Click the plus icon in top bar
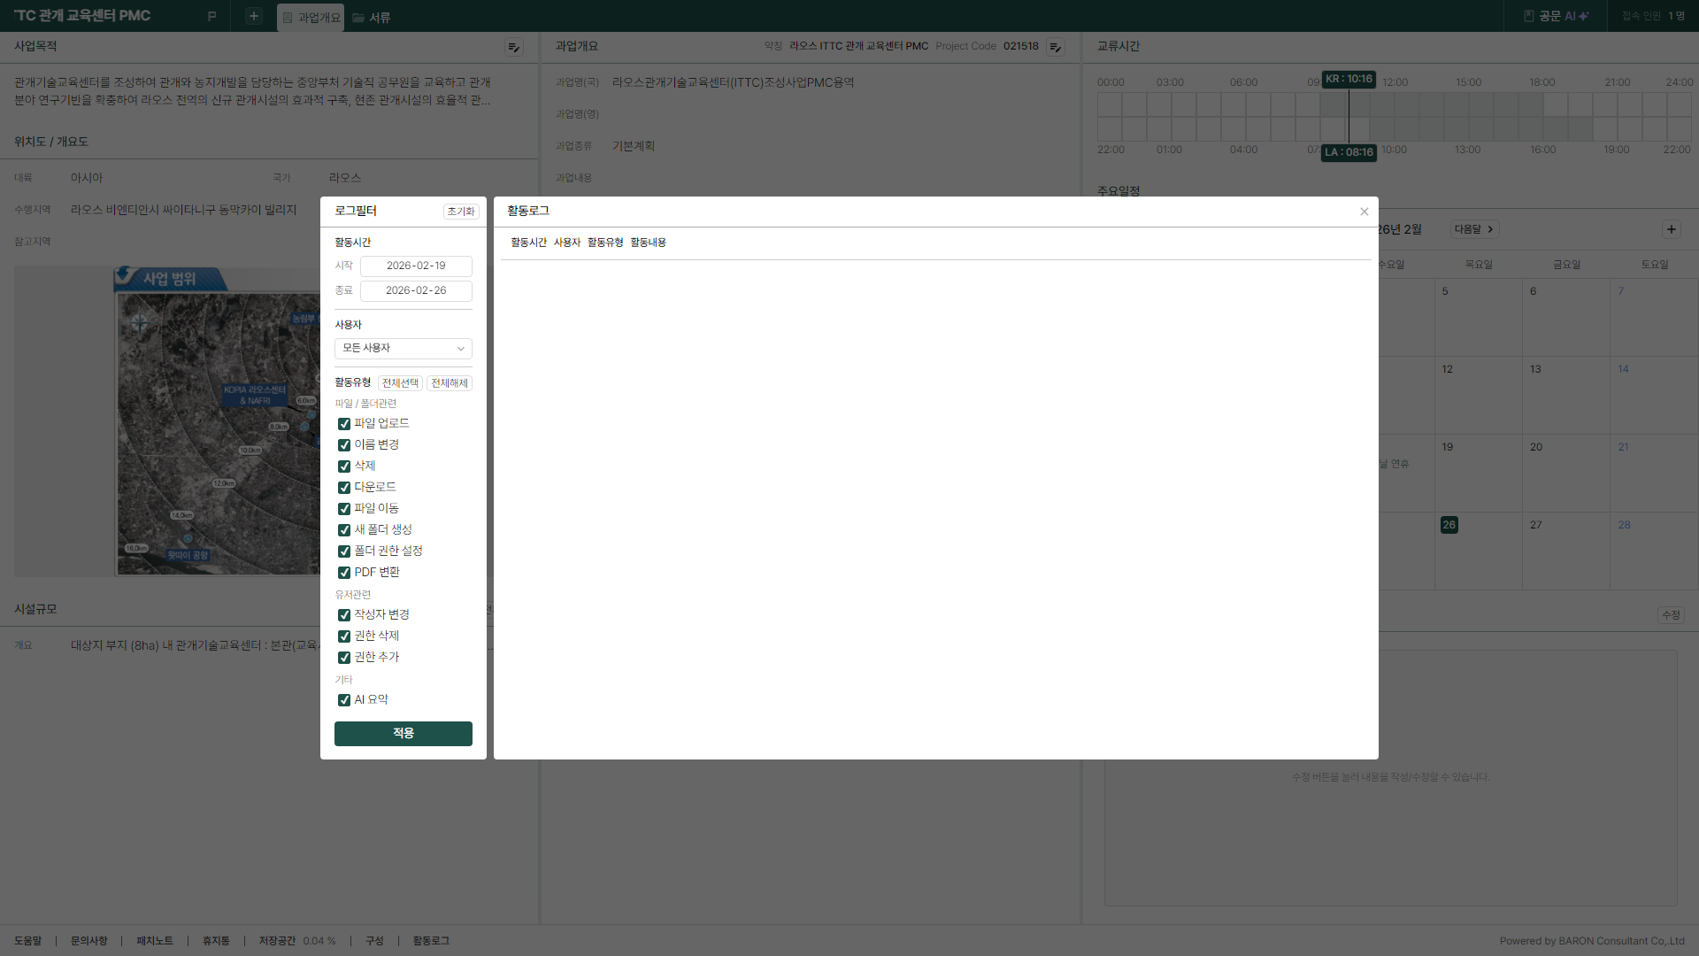 254,16
